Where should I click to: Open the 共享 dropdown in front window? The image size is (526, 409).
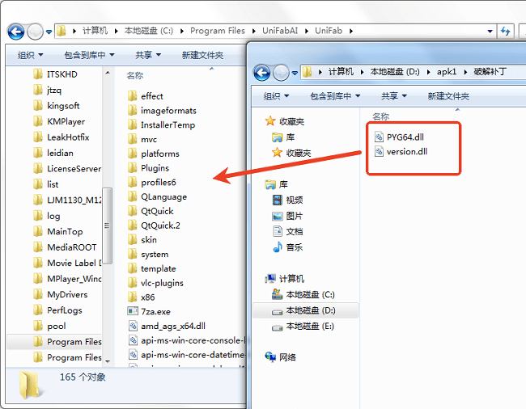395,96
